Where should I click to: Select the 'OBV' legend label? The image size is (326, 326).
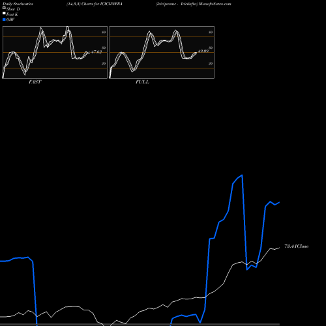coord(10,20)
